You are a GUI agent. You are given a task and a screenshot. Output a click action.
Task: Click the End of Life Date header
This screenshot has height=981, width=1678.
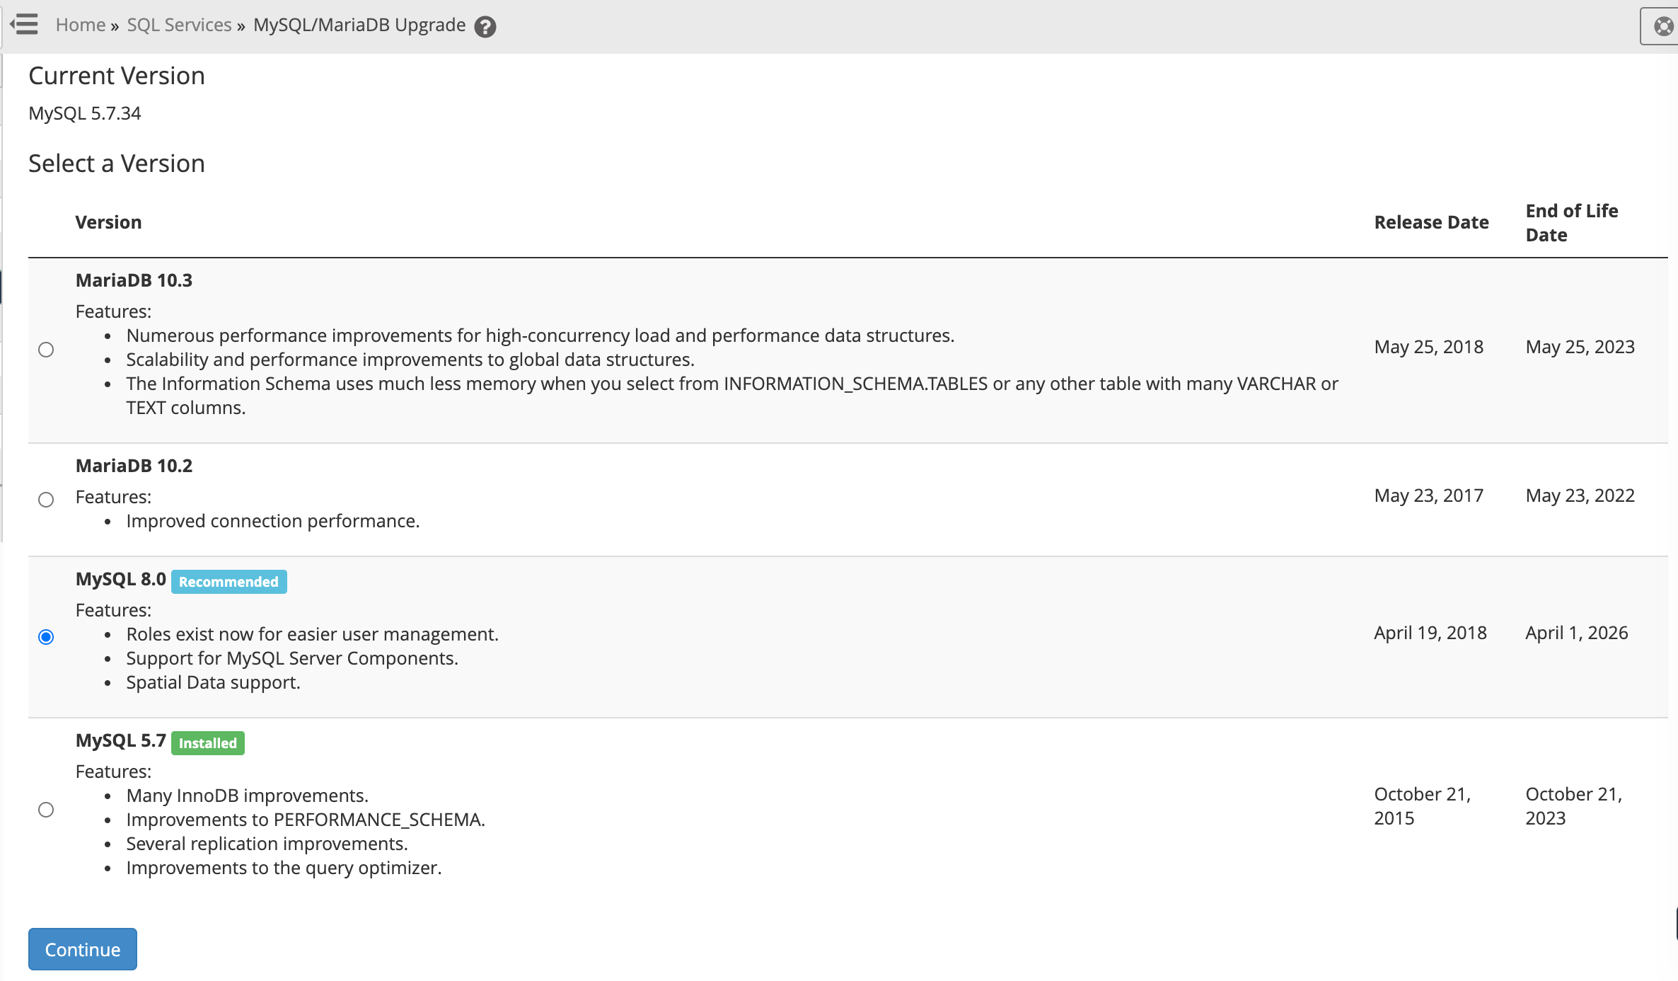coord(1571,223)
